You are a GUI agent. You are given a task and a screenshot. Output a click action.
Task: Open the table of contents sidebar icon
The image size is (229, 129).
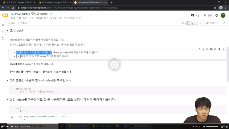pyautogui.click(x=3, y=25)
